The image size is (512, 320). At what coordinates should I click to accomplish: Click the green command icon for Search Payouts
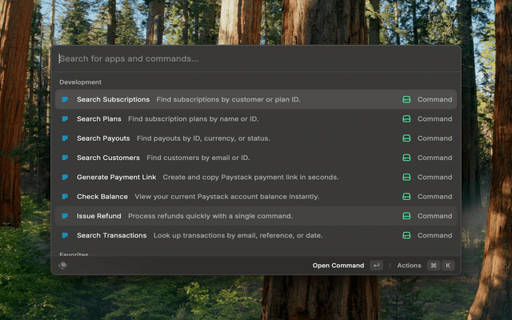406,138
